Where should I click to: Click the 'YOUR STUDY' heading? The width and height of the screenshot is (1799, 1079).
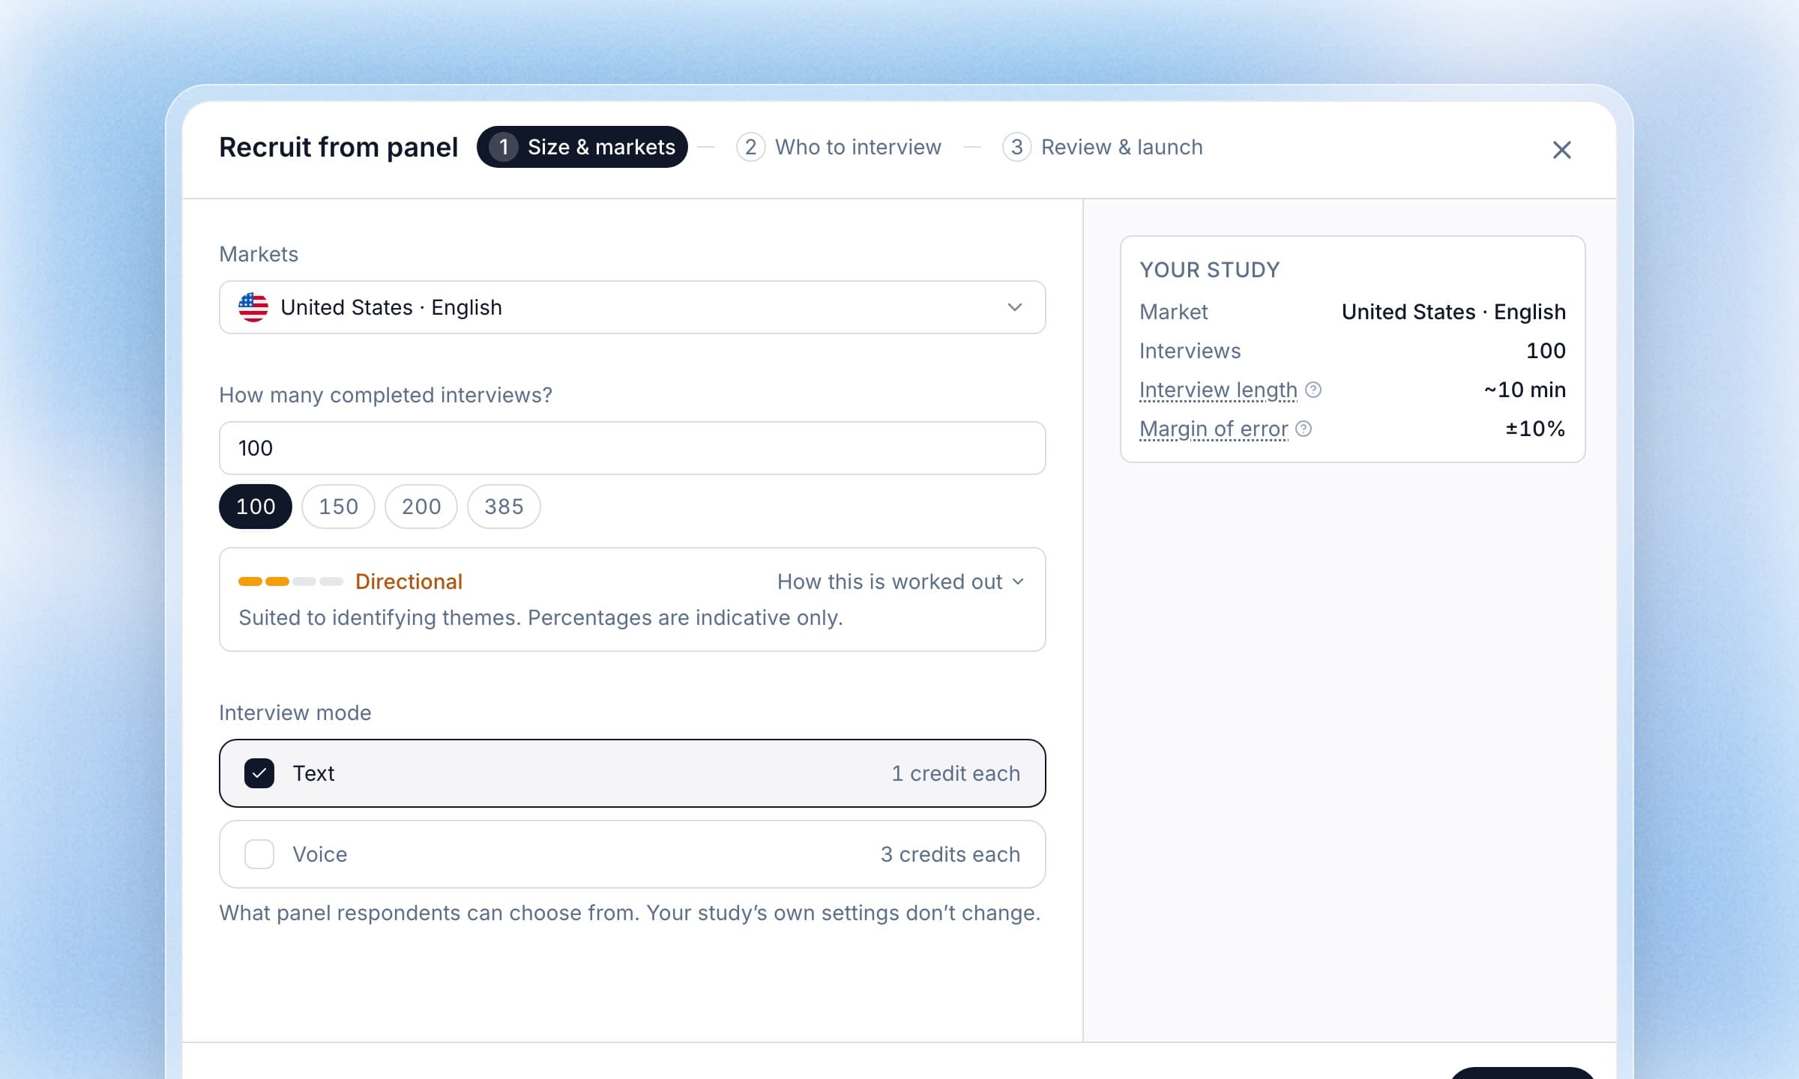1210,270
